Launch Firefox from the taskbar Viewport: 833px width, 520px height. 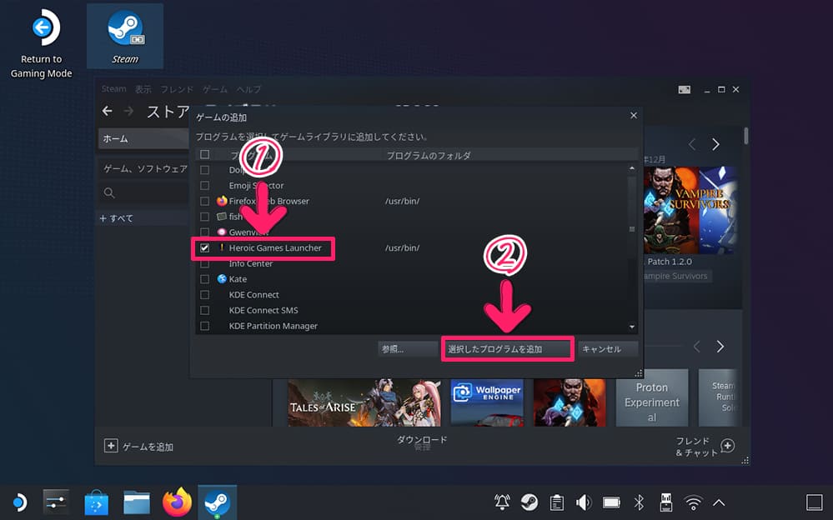[x=177, y=502]
